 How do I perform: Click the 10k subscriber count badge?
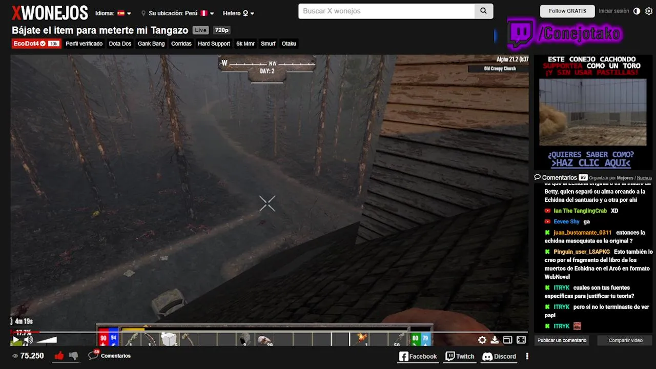53,44
